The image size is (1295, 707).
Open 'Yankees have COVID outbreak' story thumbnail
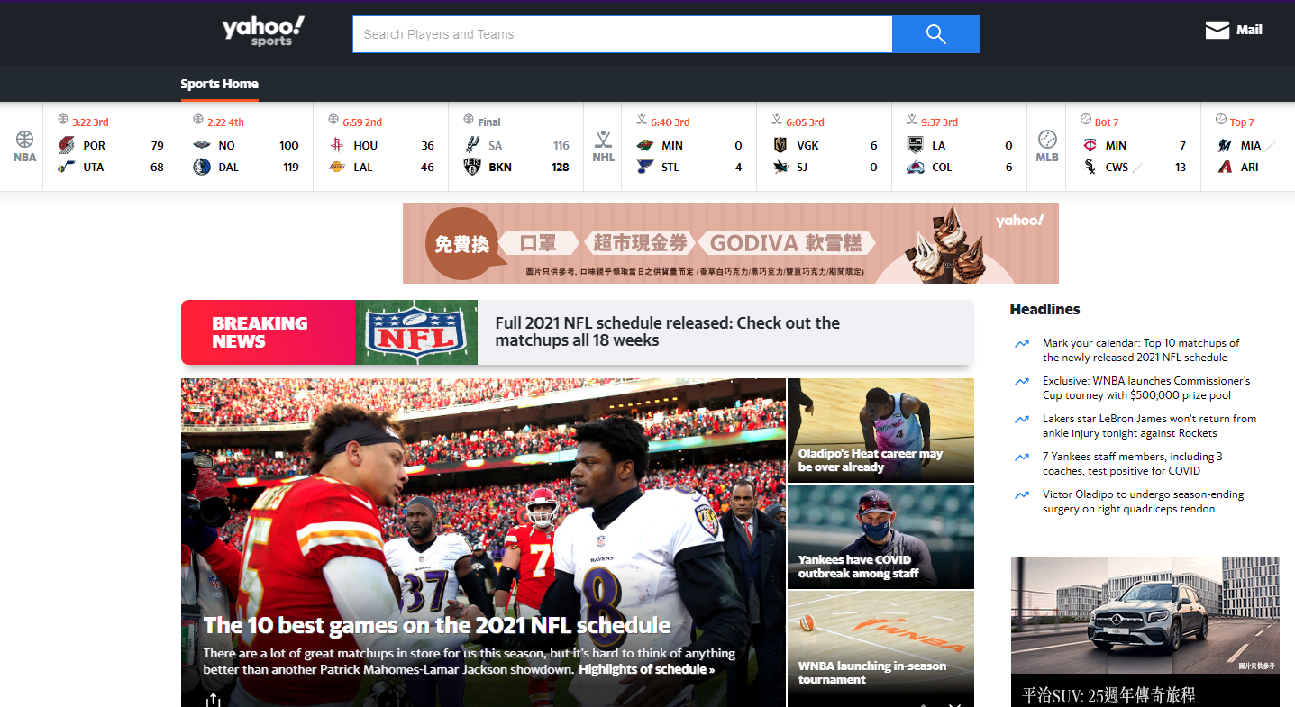[880, 537]
